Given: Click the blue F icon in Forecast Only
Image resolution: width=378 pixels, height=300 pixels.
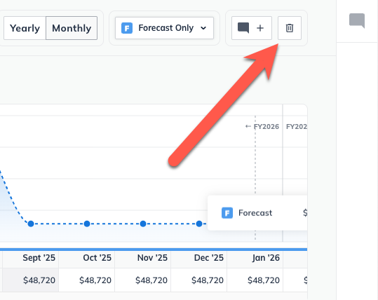Looking at the screenshot, I should (x=127, y=28).
